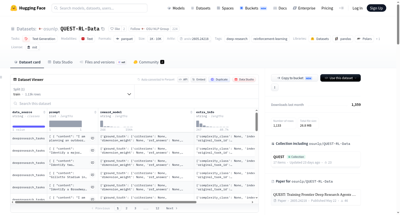Click the Embed button
The image size is (400, 215).
pos(198,79)
